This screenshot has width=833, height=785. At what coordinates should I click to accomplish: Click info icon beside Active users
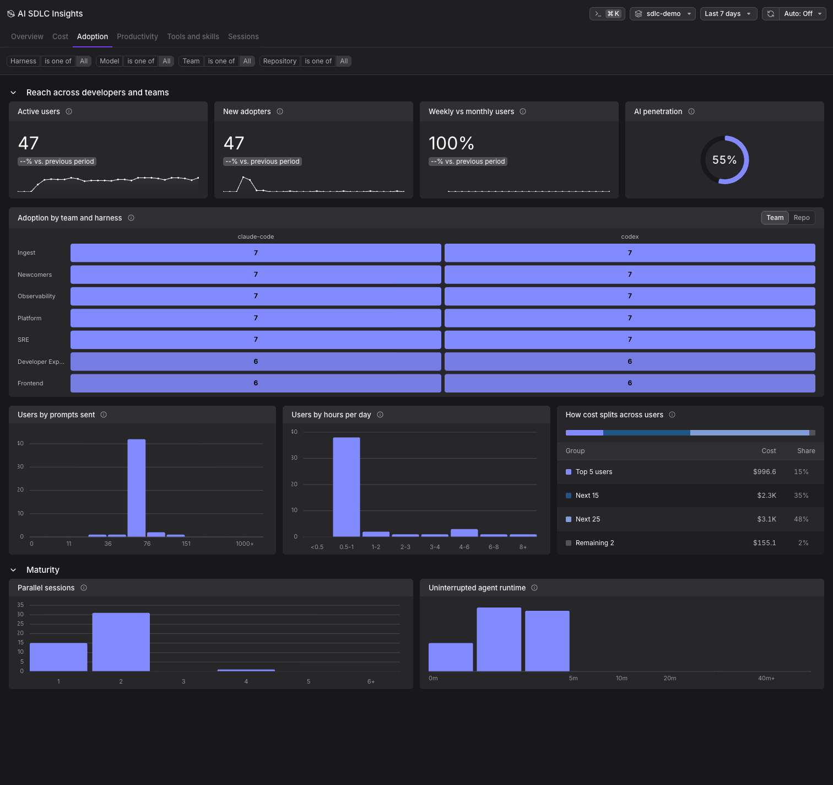[x=69, y=111]
